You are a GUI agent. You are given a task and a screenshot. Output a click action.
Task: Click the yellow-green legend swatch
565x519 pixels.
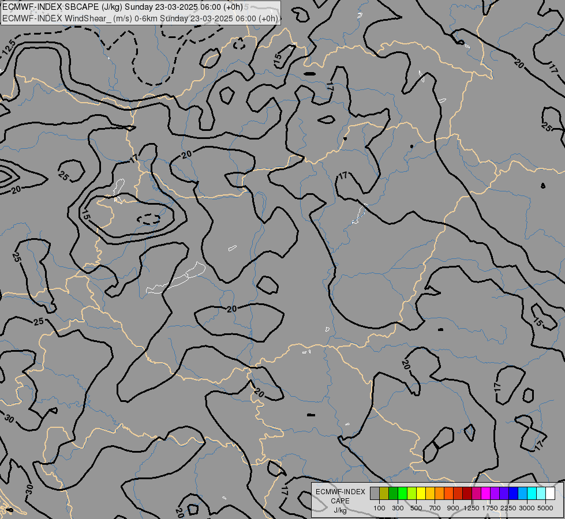411,494
